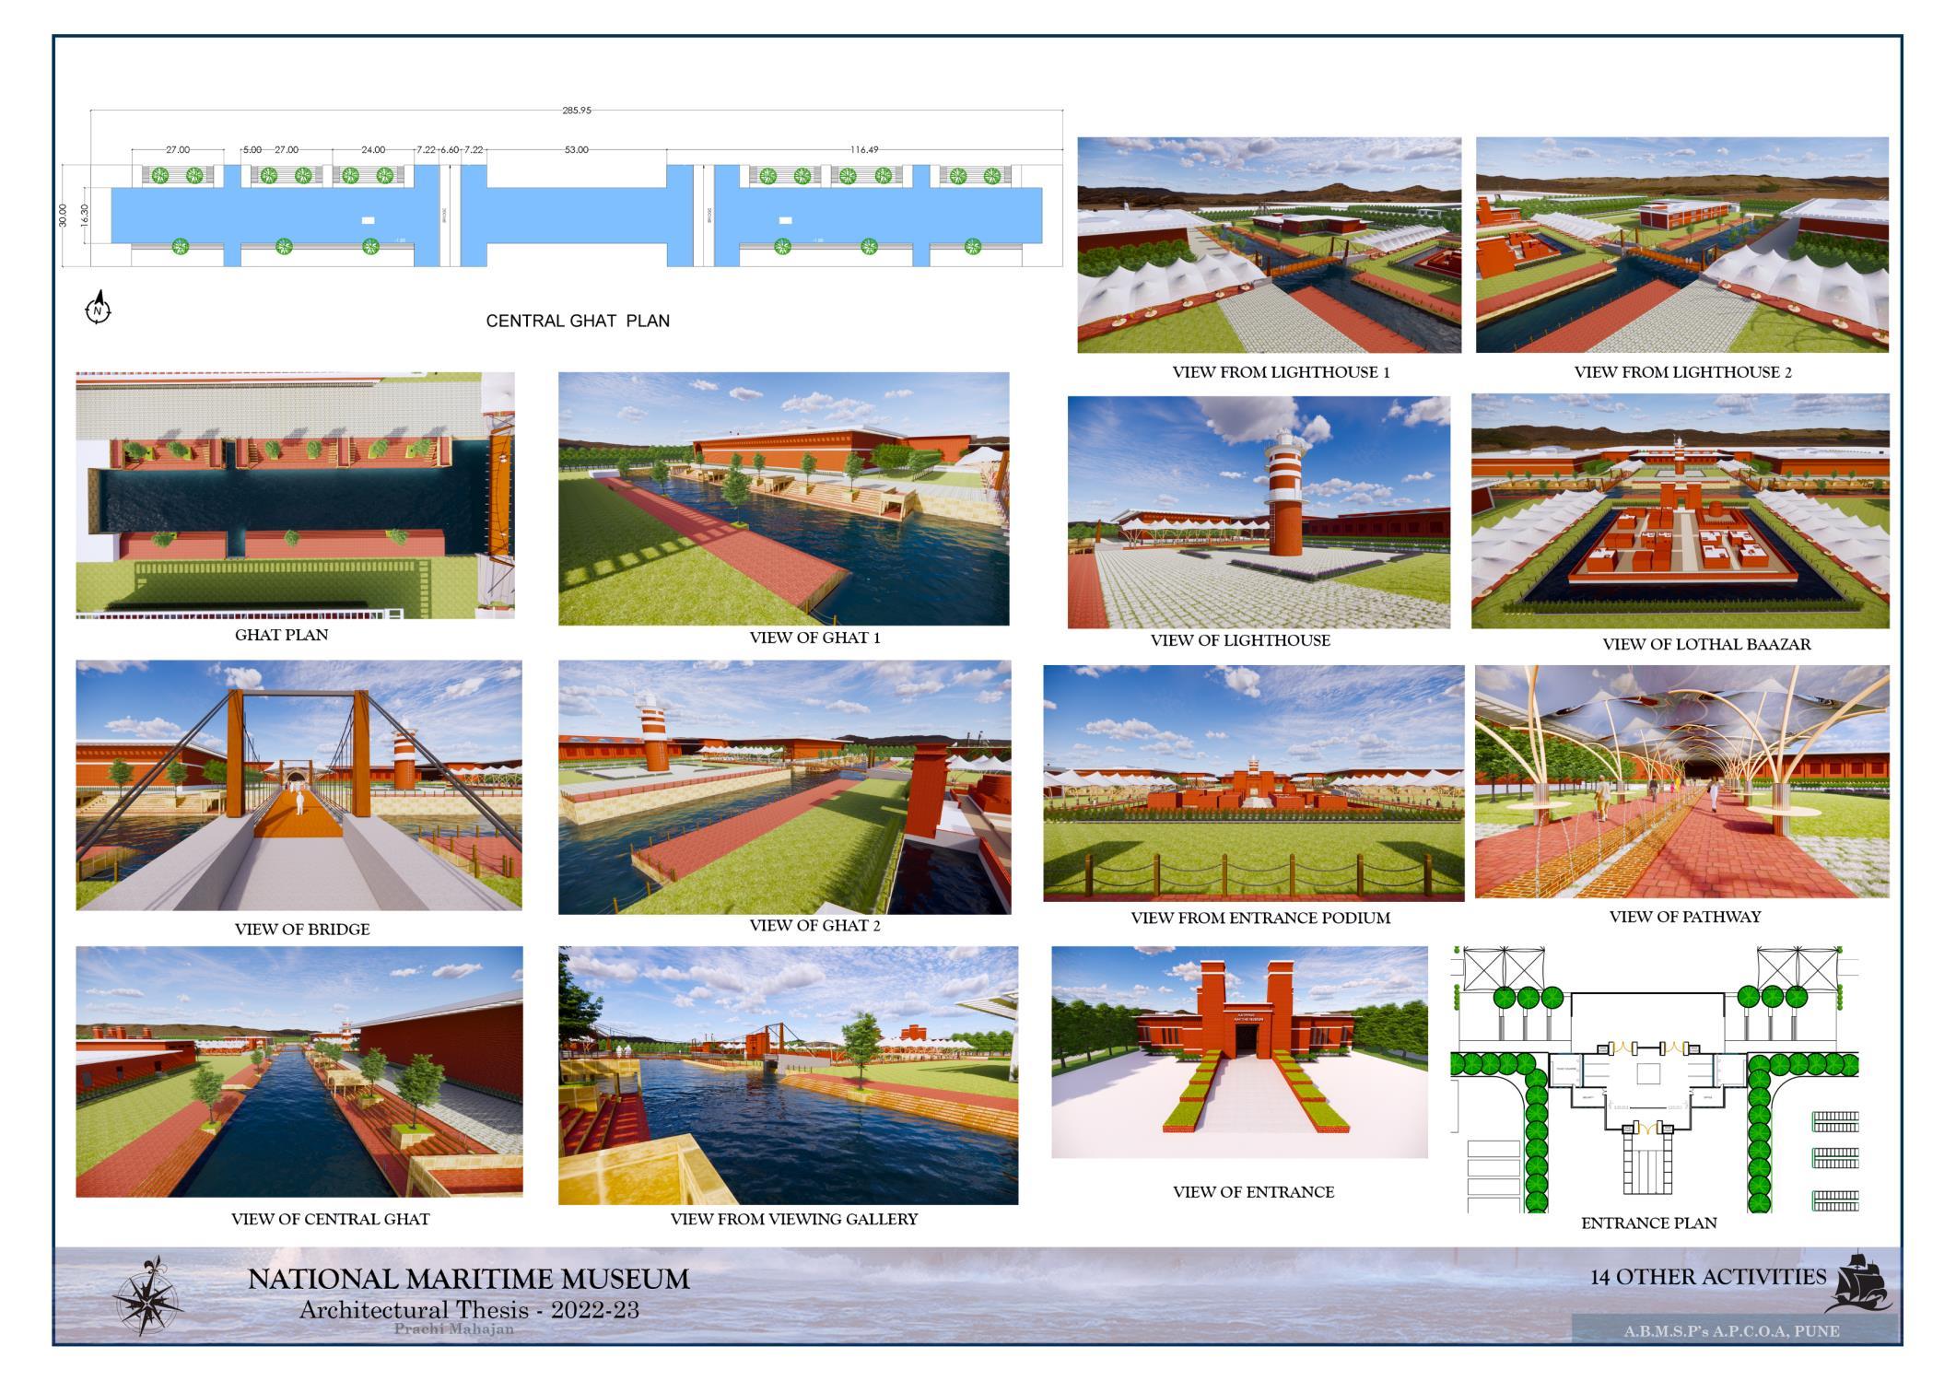The width and height of the screenshot is (1956, 1381).
Task: Click the A.B.M.S.P's A.P.C.O.A, Pune label
Action: click(1731, 1331)
